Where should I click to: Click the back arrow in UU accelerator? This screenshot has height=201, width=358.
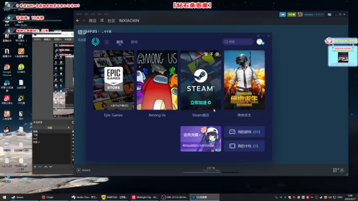click(x=107, y=42)
